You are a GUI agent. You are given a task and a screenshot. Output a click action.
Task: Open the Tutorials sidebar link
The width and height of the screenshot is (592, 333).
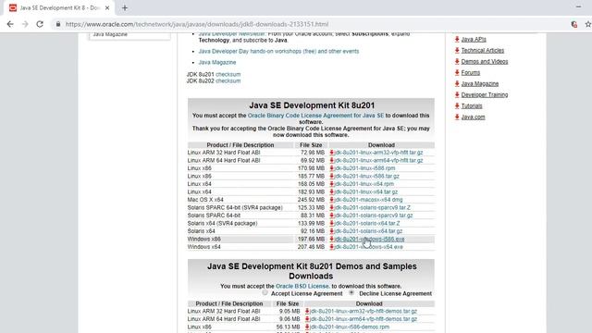pos(472,105)
